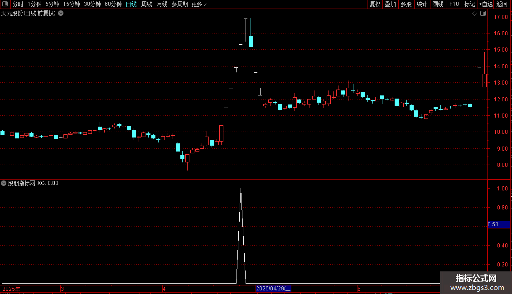This screenshot has width=512, height=294.
Task: Select the 30分钟 period tab
Action: (x=92, y=4)
